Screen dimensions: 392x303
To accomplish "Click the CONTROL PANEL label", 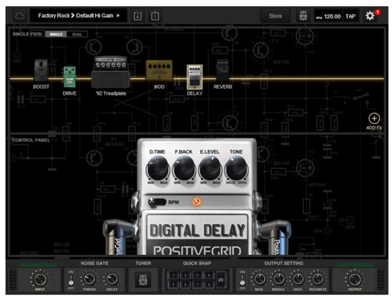I will pyautogui.click(x=31, y=140).
